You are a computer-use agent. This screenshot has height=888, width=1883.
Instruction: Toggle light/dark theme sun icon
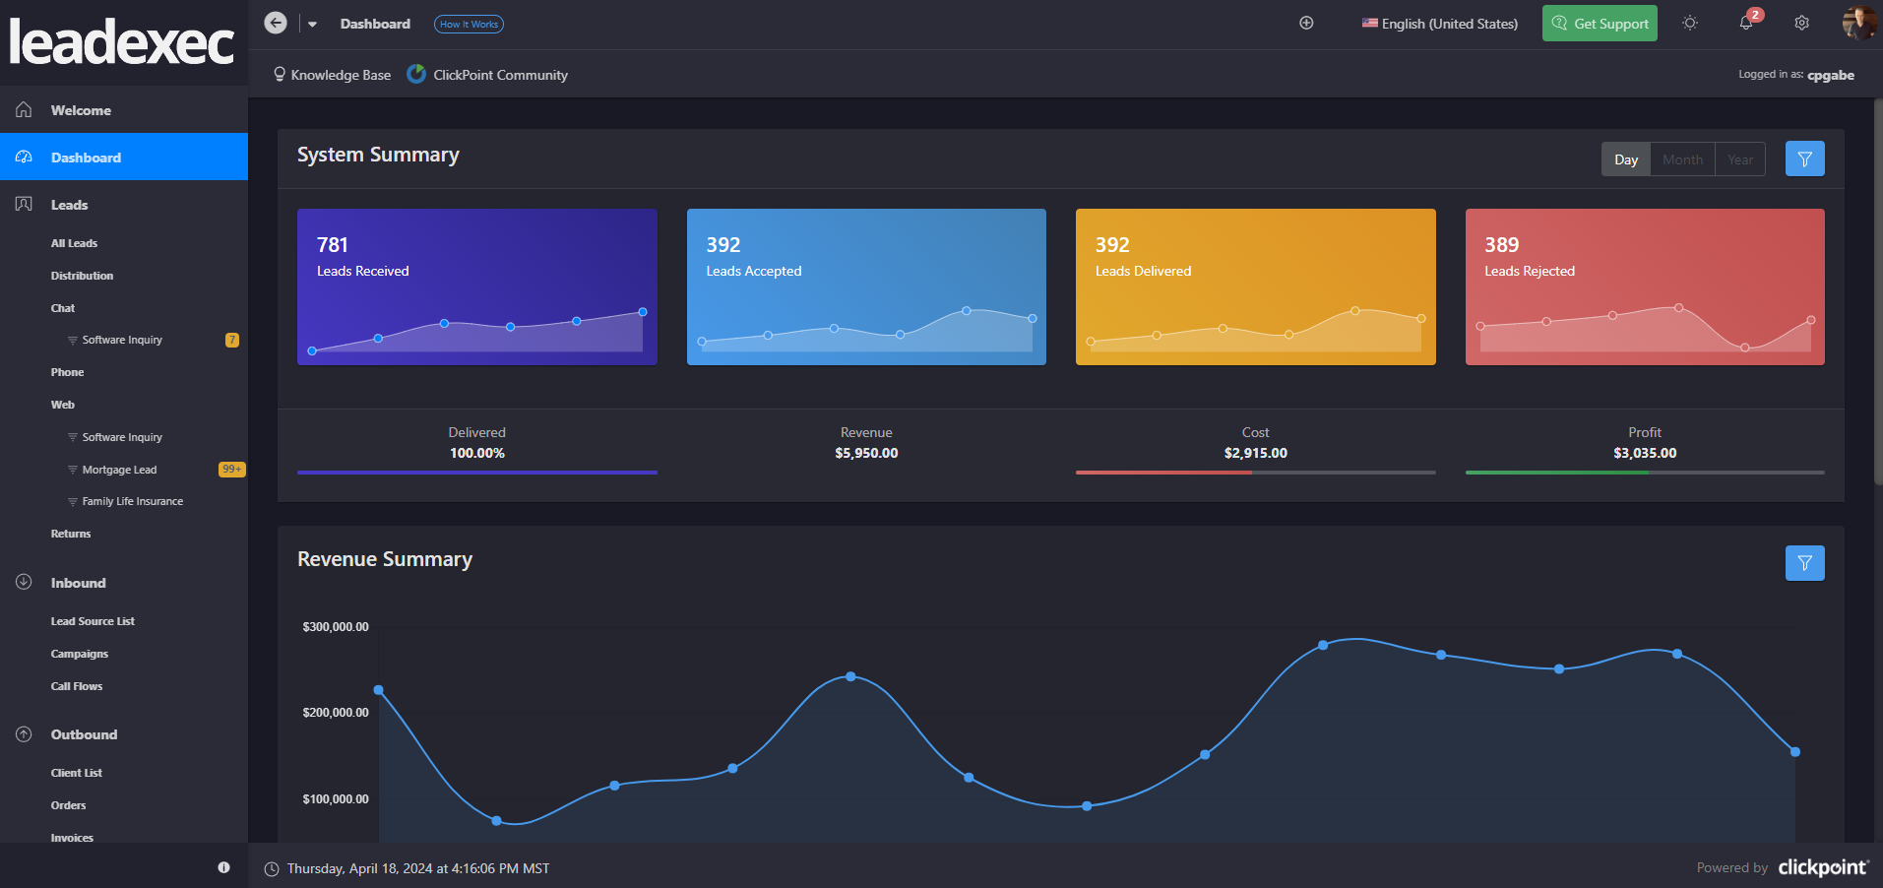[1690, 23]
